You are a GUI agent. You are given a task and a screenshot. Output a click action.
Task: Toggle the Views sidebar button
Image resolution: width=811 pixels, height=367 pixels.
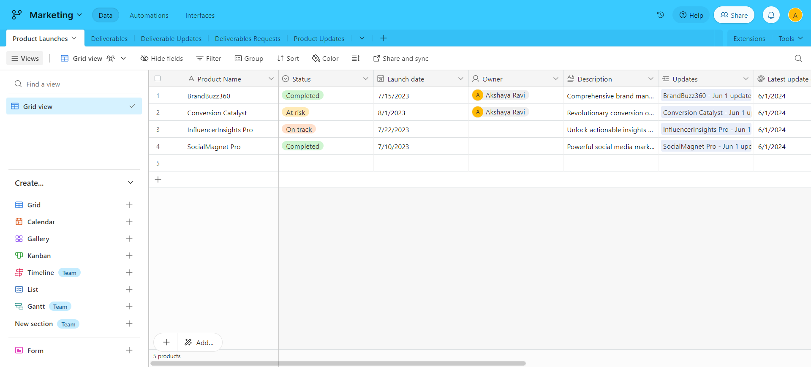(25, 58)
